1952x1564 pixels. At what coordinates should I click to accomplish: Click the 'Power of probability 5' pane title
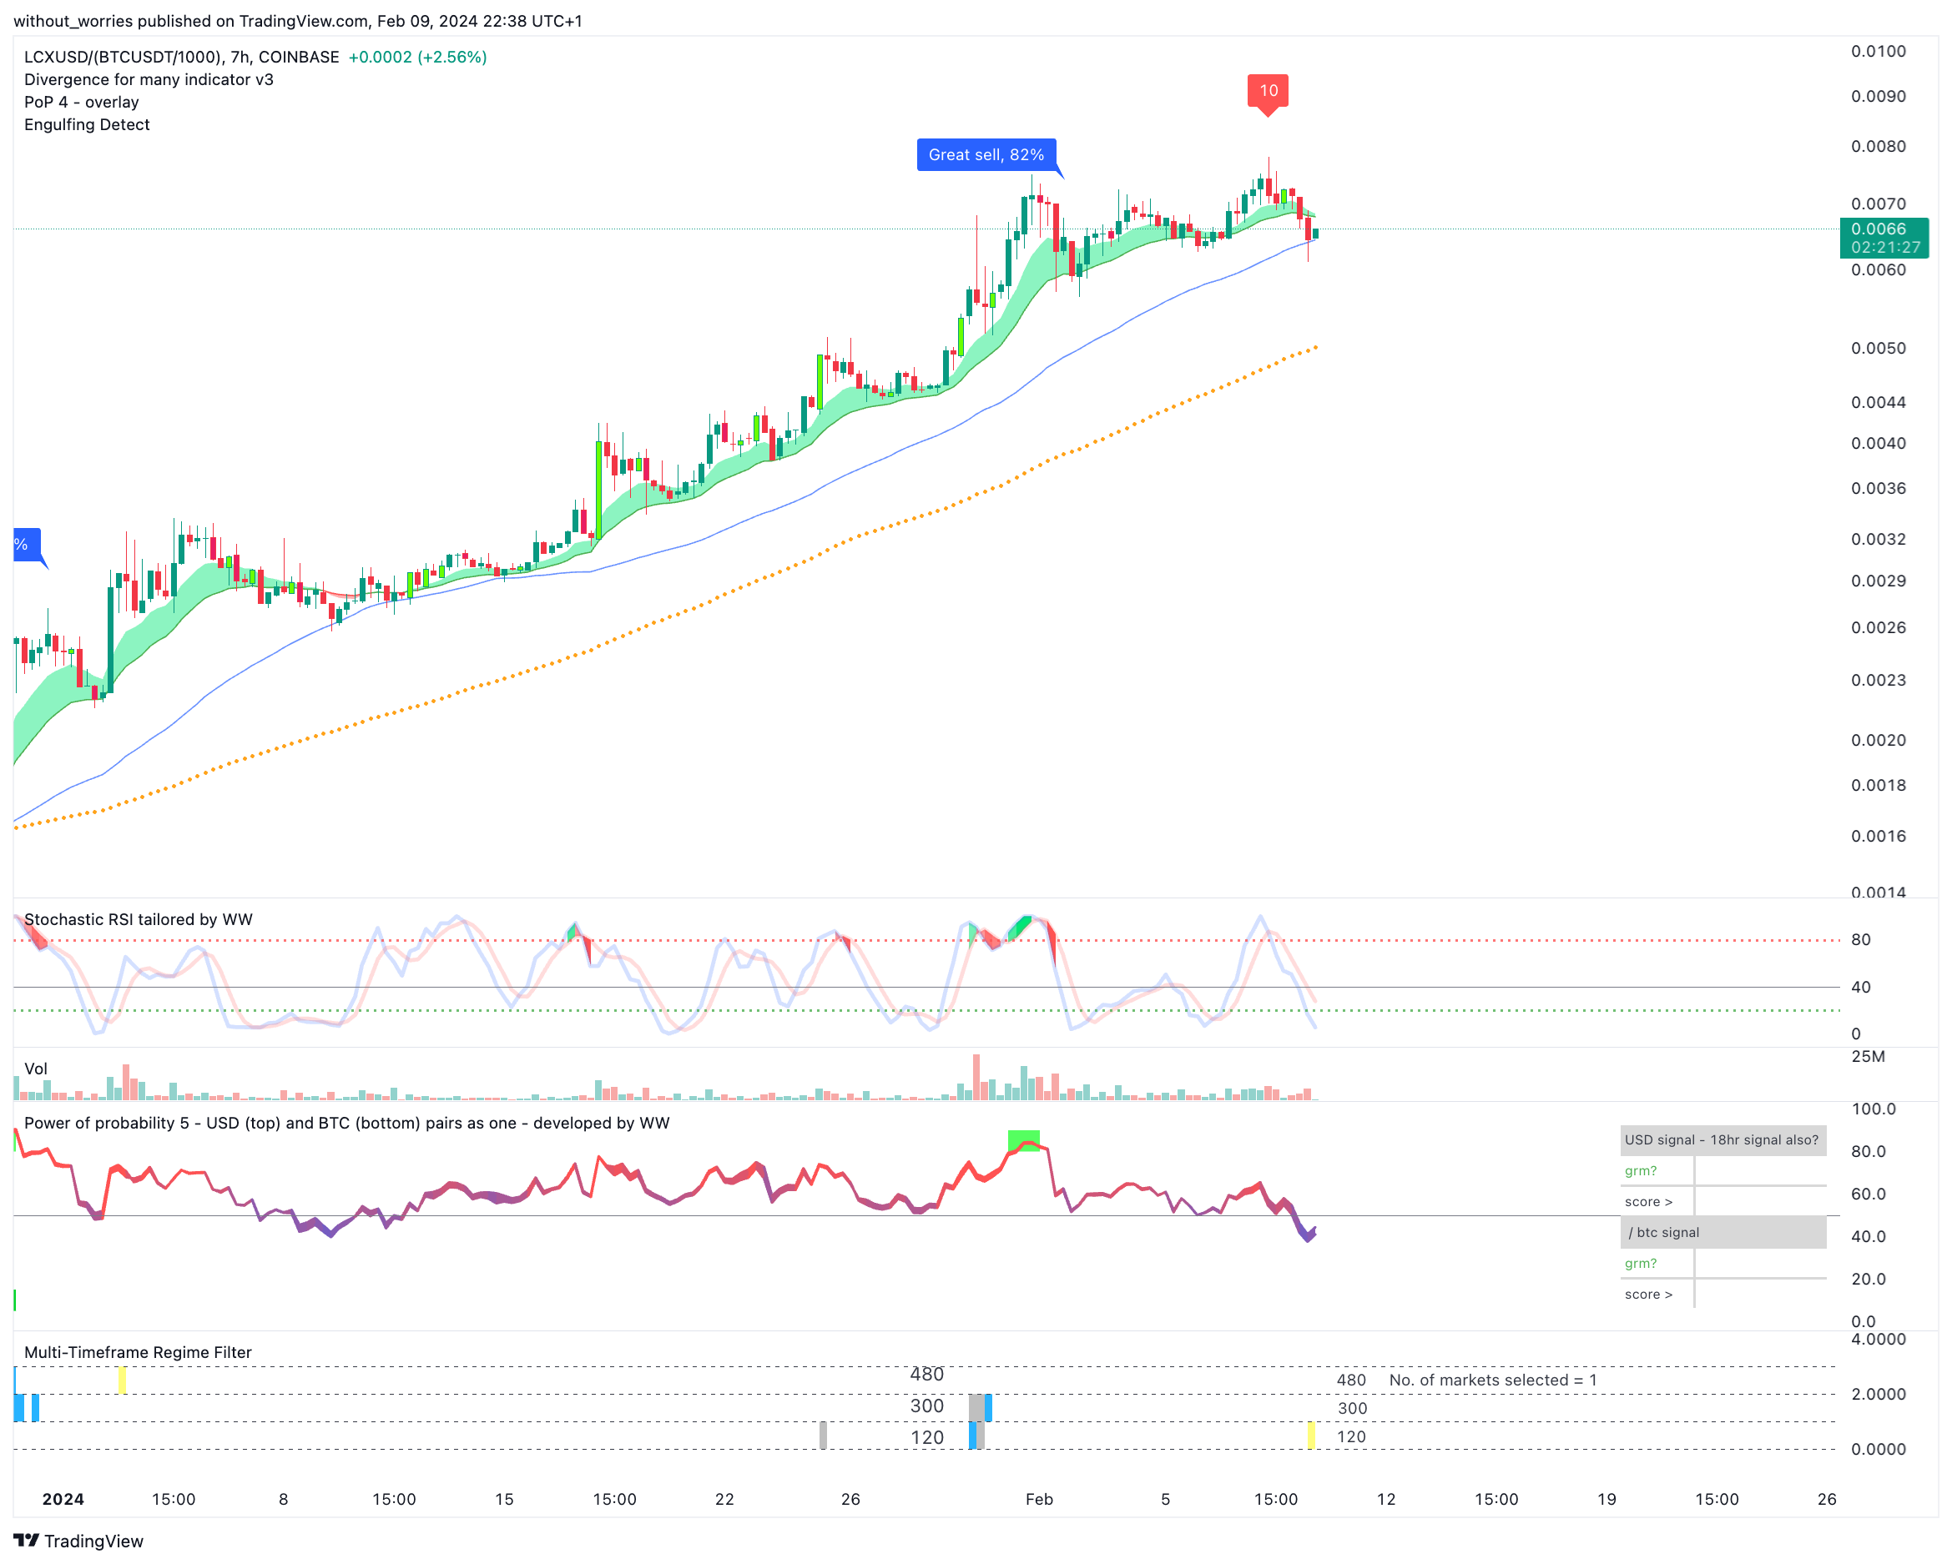(x=347, y=1124)
